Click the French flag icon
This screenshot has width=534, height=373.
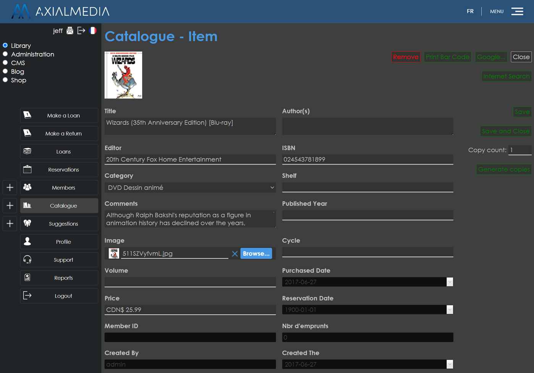coord(93,31)
